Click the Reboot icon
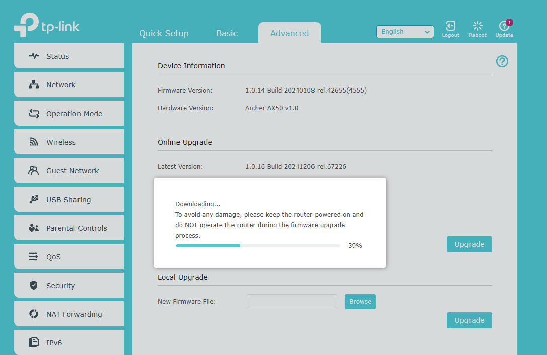 click(x=477, y=26)
